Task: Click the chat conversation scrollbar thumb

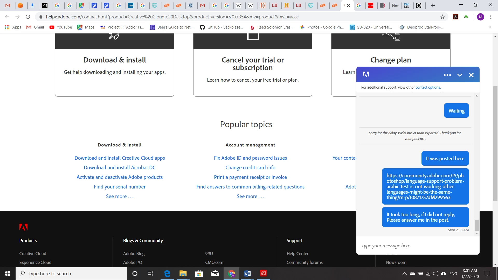Action: [477, 225]
